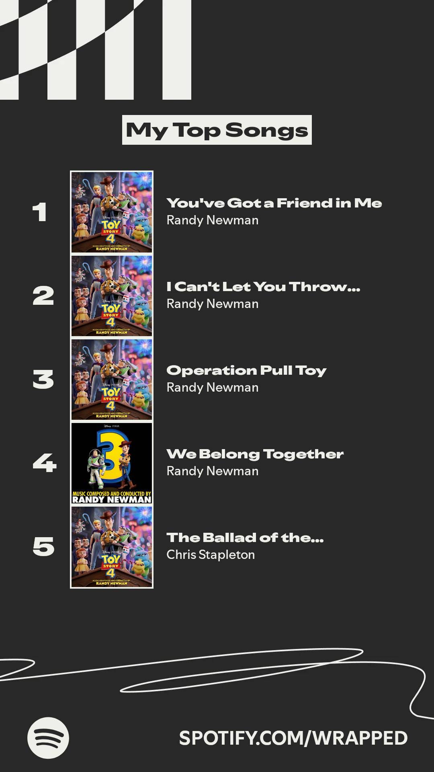Click song title You've Got a Friend in Me

274,203
